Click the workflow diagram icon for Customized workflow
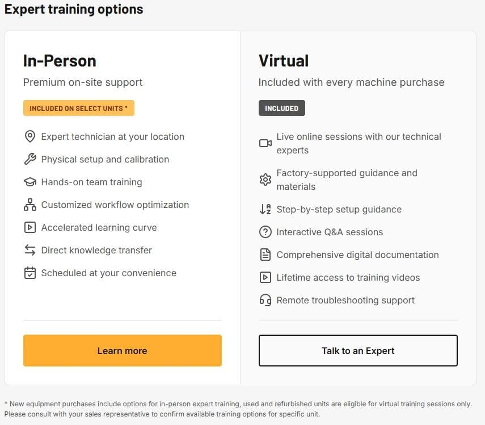Screen dimensions: 485x425 29,205
